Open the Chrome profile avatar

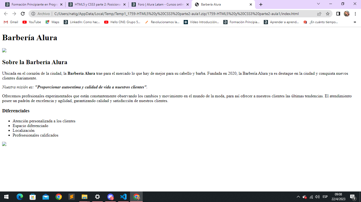pyautogui.click(x=347, y=14)
